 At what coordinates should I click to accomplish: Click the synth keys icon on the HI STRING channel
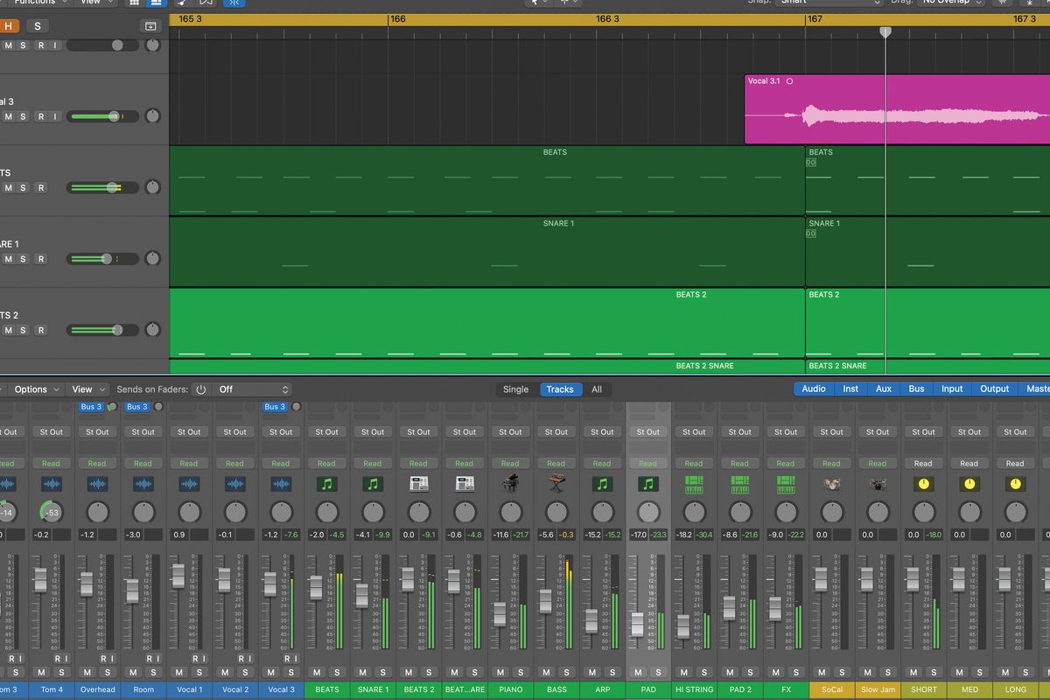[694, 484]
